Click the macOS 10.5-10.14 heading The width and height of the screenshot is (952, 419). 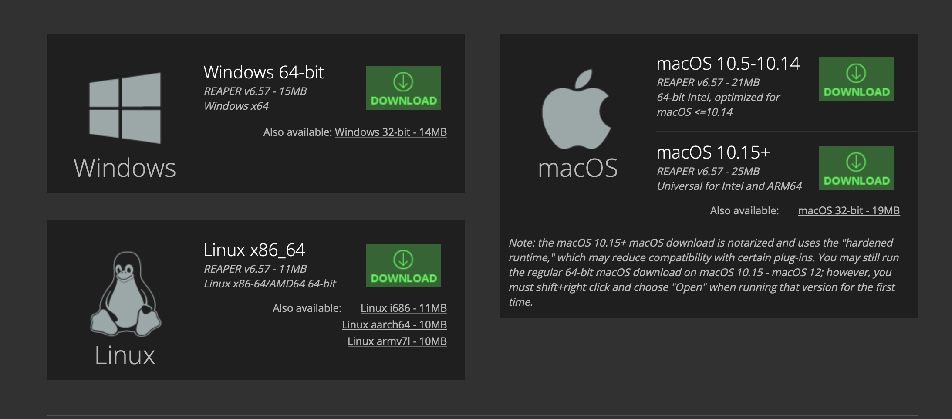point(728,64)
